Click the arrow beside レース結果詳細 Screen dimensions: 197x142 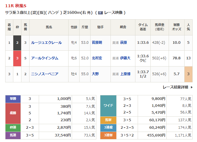[x=192, y=87]
